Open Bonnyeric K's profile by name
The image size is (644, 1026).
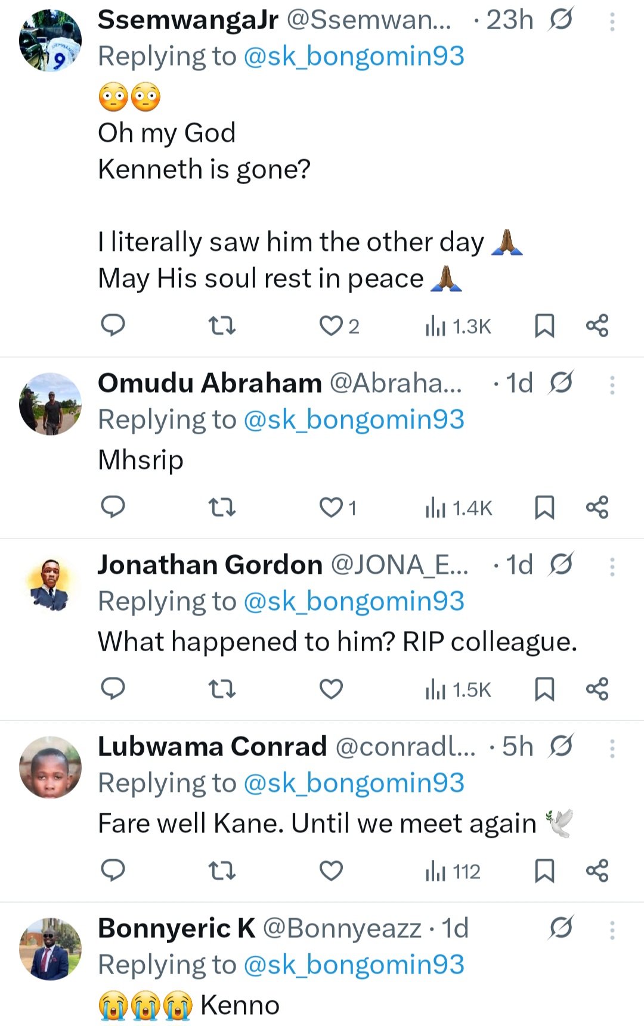click(x=176, y=928)
